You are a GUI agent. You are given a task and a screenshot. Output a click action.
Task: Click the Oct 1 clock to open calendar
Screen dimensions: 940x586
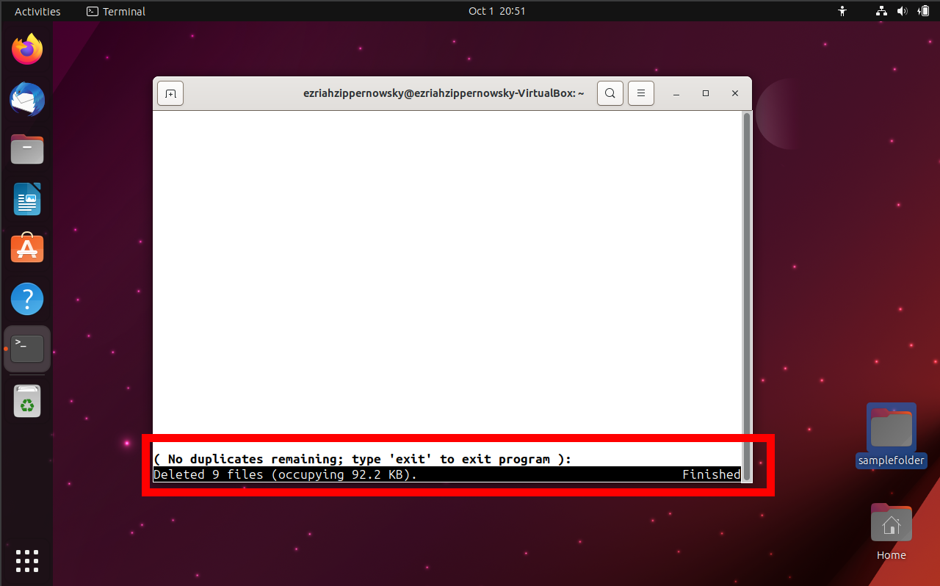point(497,11)
